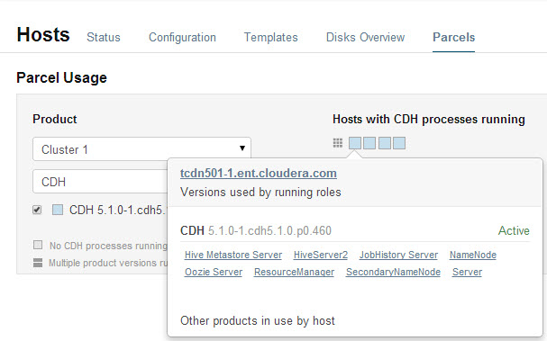Click the gray No CDH processes legend box
This screenshot has height=341, width=547.
[x=38, y=245]
